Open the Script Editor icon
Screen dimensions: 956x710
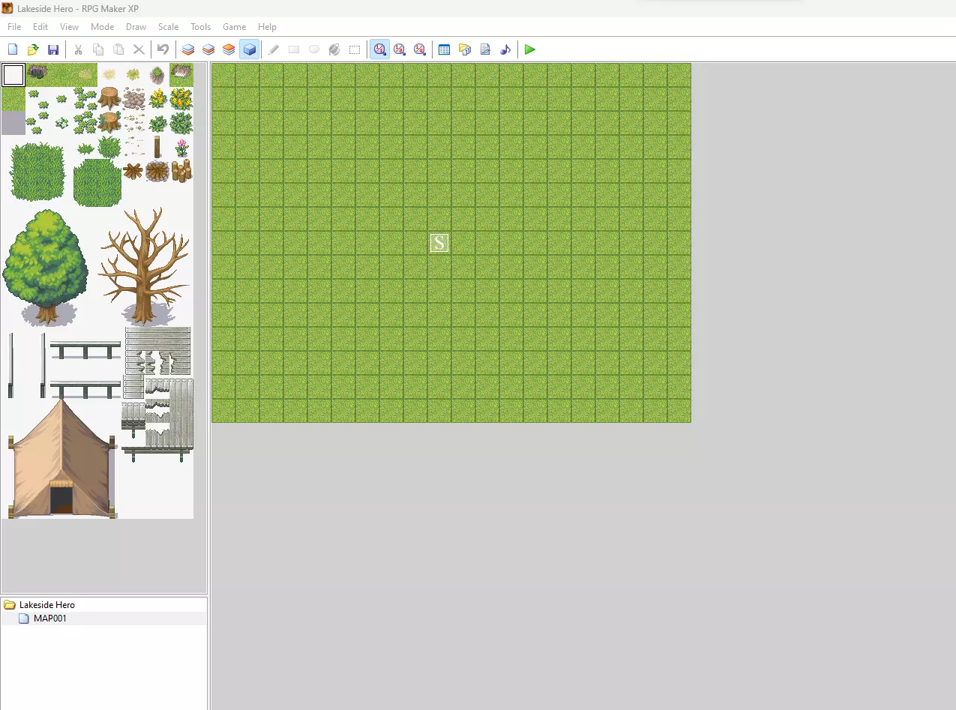tap(485, 49)
